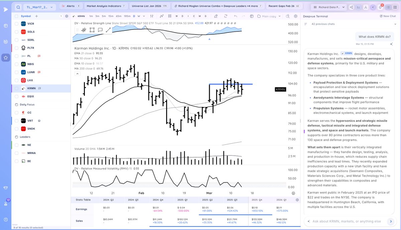Open the star favorites icon in sidebar

pos(6,58)
